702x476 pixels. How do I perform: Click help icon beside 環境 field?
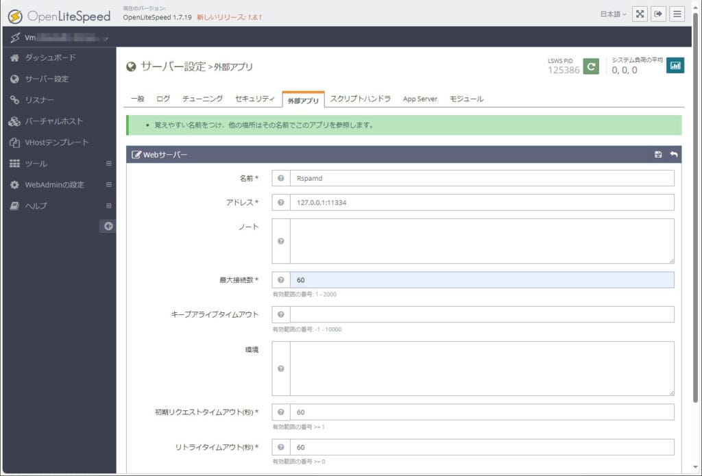[280, 368]
